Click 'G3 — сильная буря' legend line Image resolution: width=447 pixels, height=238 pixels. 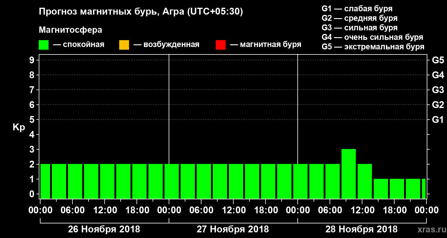click(x=360, y=28)
